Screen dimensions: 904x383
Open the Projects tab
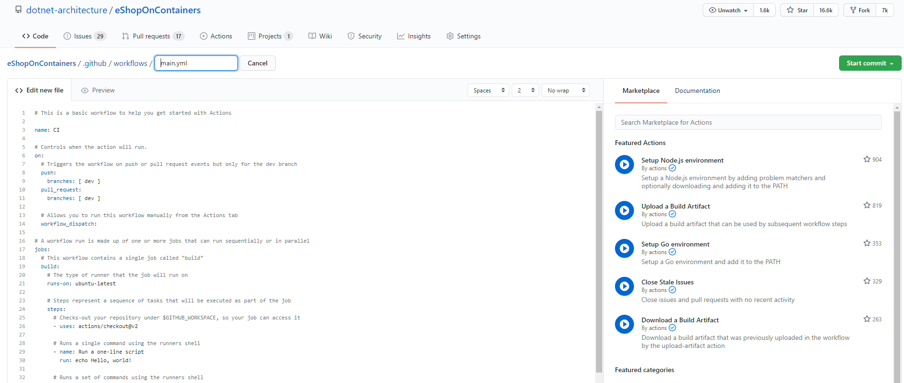[270, 36]
